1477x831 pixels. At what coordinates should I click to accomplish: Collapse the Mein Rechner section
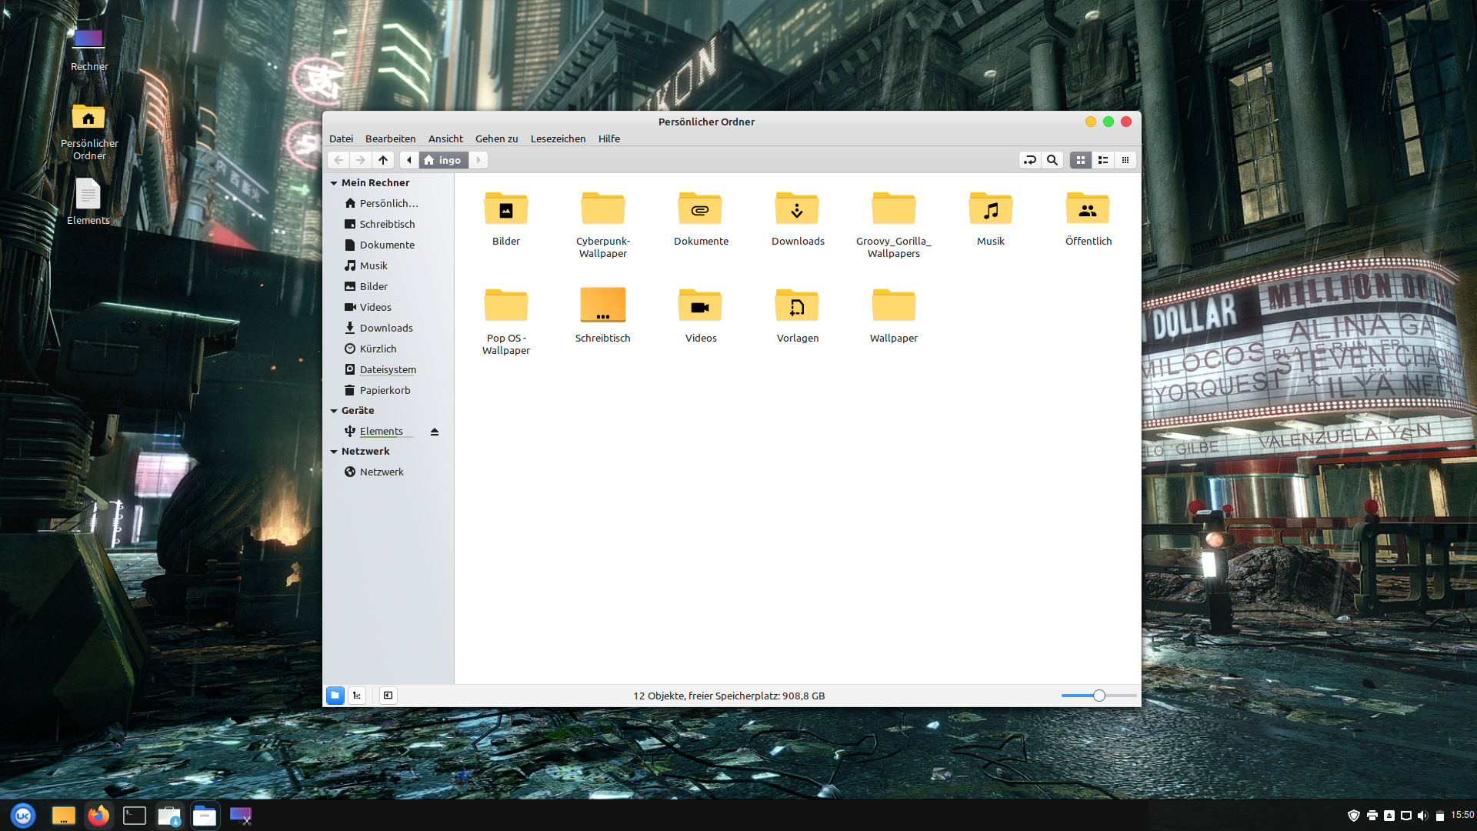click(334, 183)
